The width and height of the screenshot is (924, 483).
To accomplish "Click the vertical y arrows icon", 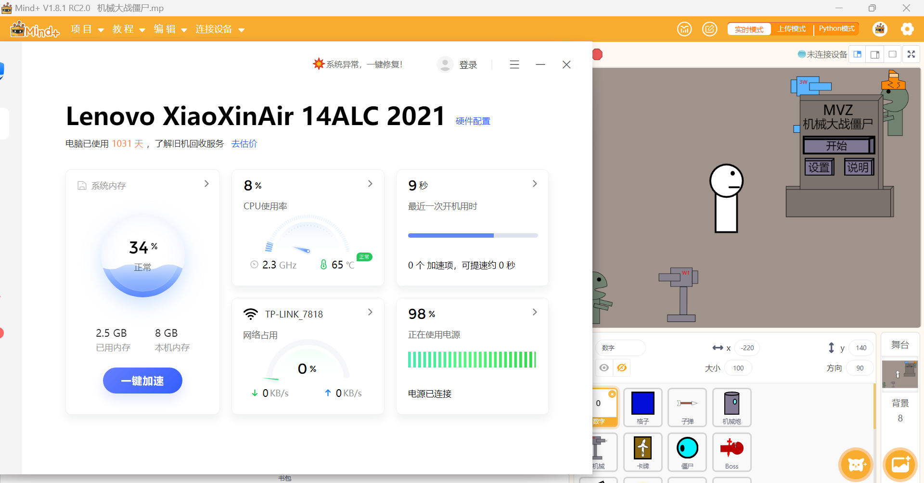I will tap(831, 348).
